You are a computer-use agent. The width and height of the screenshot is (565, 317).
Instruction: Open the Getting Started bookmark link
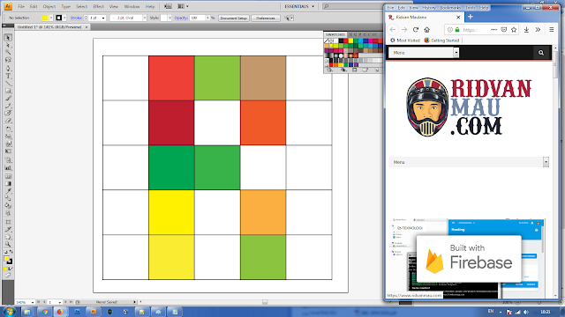[441, 41]
